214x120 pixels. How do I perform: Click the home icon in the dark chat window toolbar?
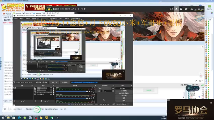(x=176, y=9)
